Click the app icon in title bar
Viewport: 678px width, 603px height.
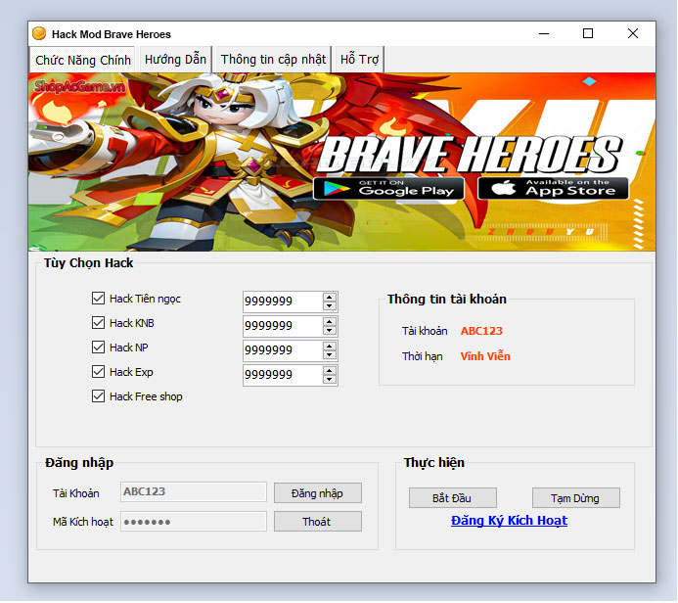click(x=39, y=33)
